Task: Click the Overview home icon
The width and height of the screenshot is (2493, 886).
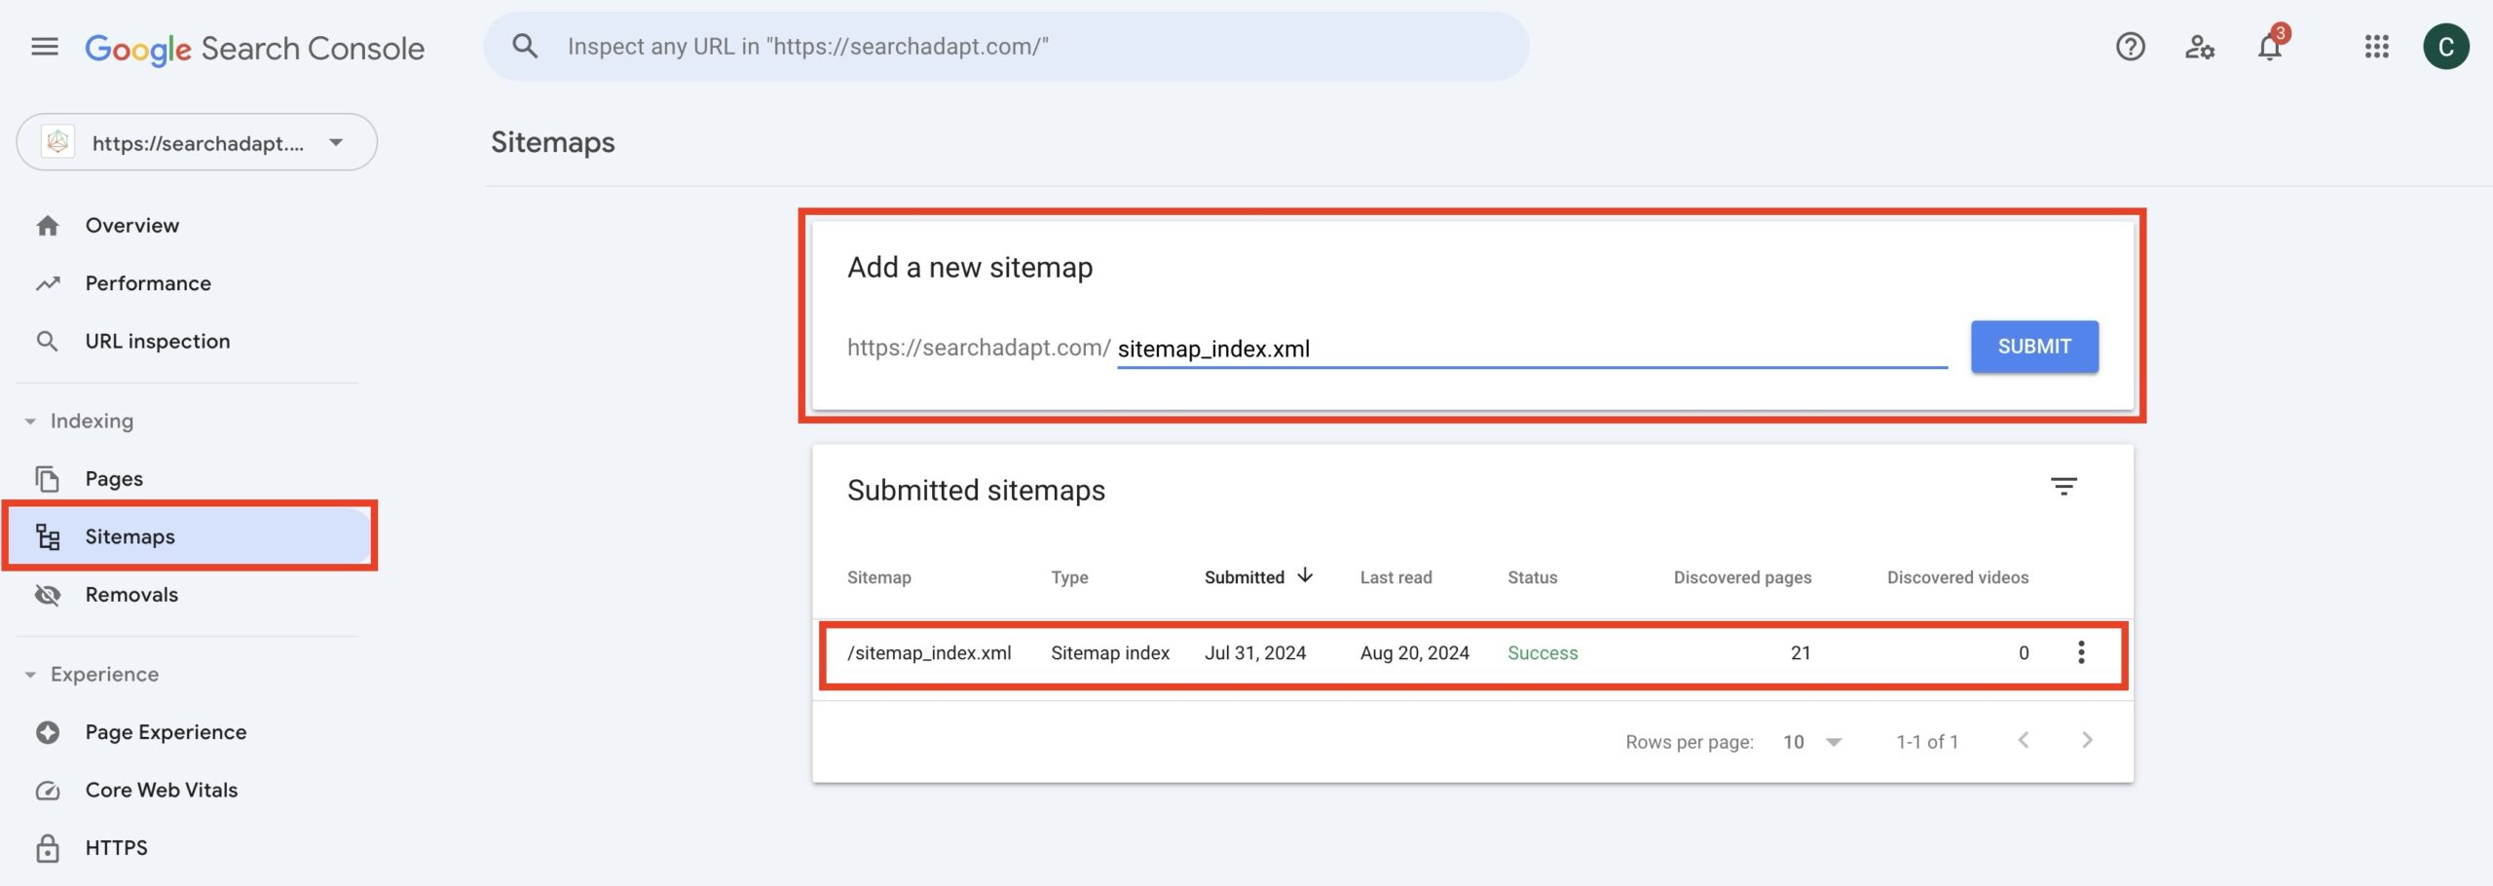Action: (x=48, y=226)
